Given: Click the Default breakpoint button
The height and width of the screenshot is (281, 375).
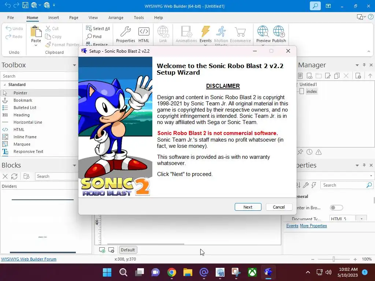Looking at the screenshot, I should pos(128,250).
